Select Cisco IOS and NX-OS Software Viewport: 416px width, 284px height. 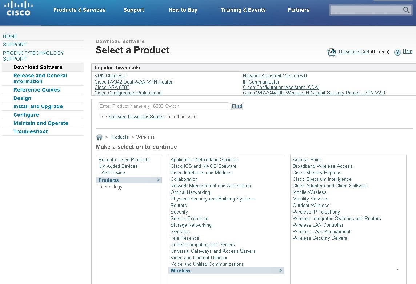coord(203,166)
